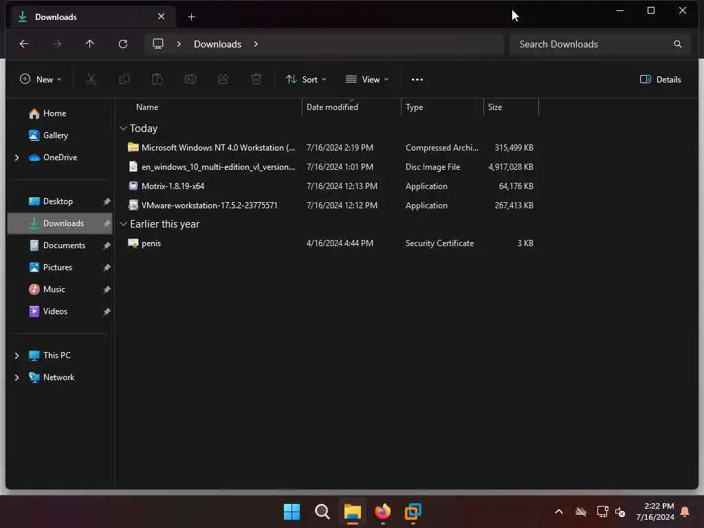Click the Cut scissors icon
Screen dimensions: 704x528
91,80
